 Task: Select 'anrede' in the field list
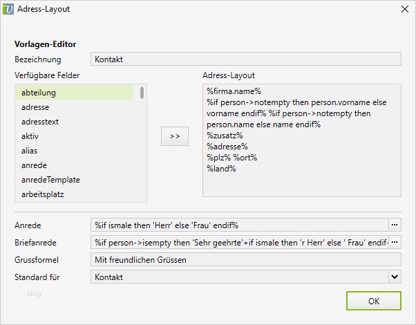pyautogui.click(x=75, y=165)
